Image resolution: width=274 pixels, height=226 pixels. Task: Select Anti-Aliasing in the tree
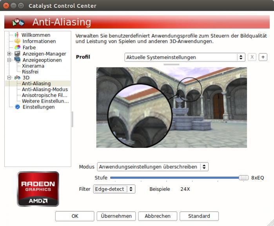click(36, 83)
